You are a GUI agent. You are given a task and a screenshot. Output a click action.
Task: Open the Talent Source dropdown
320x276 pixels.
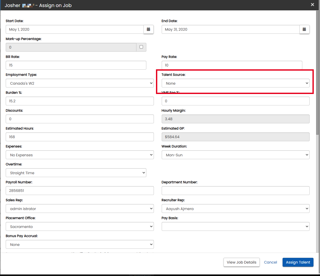click(x=235, y=83)
